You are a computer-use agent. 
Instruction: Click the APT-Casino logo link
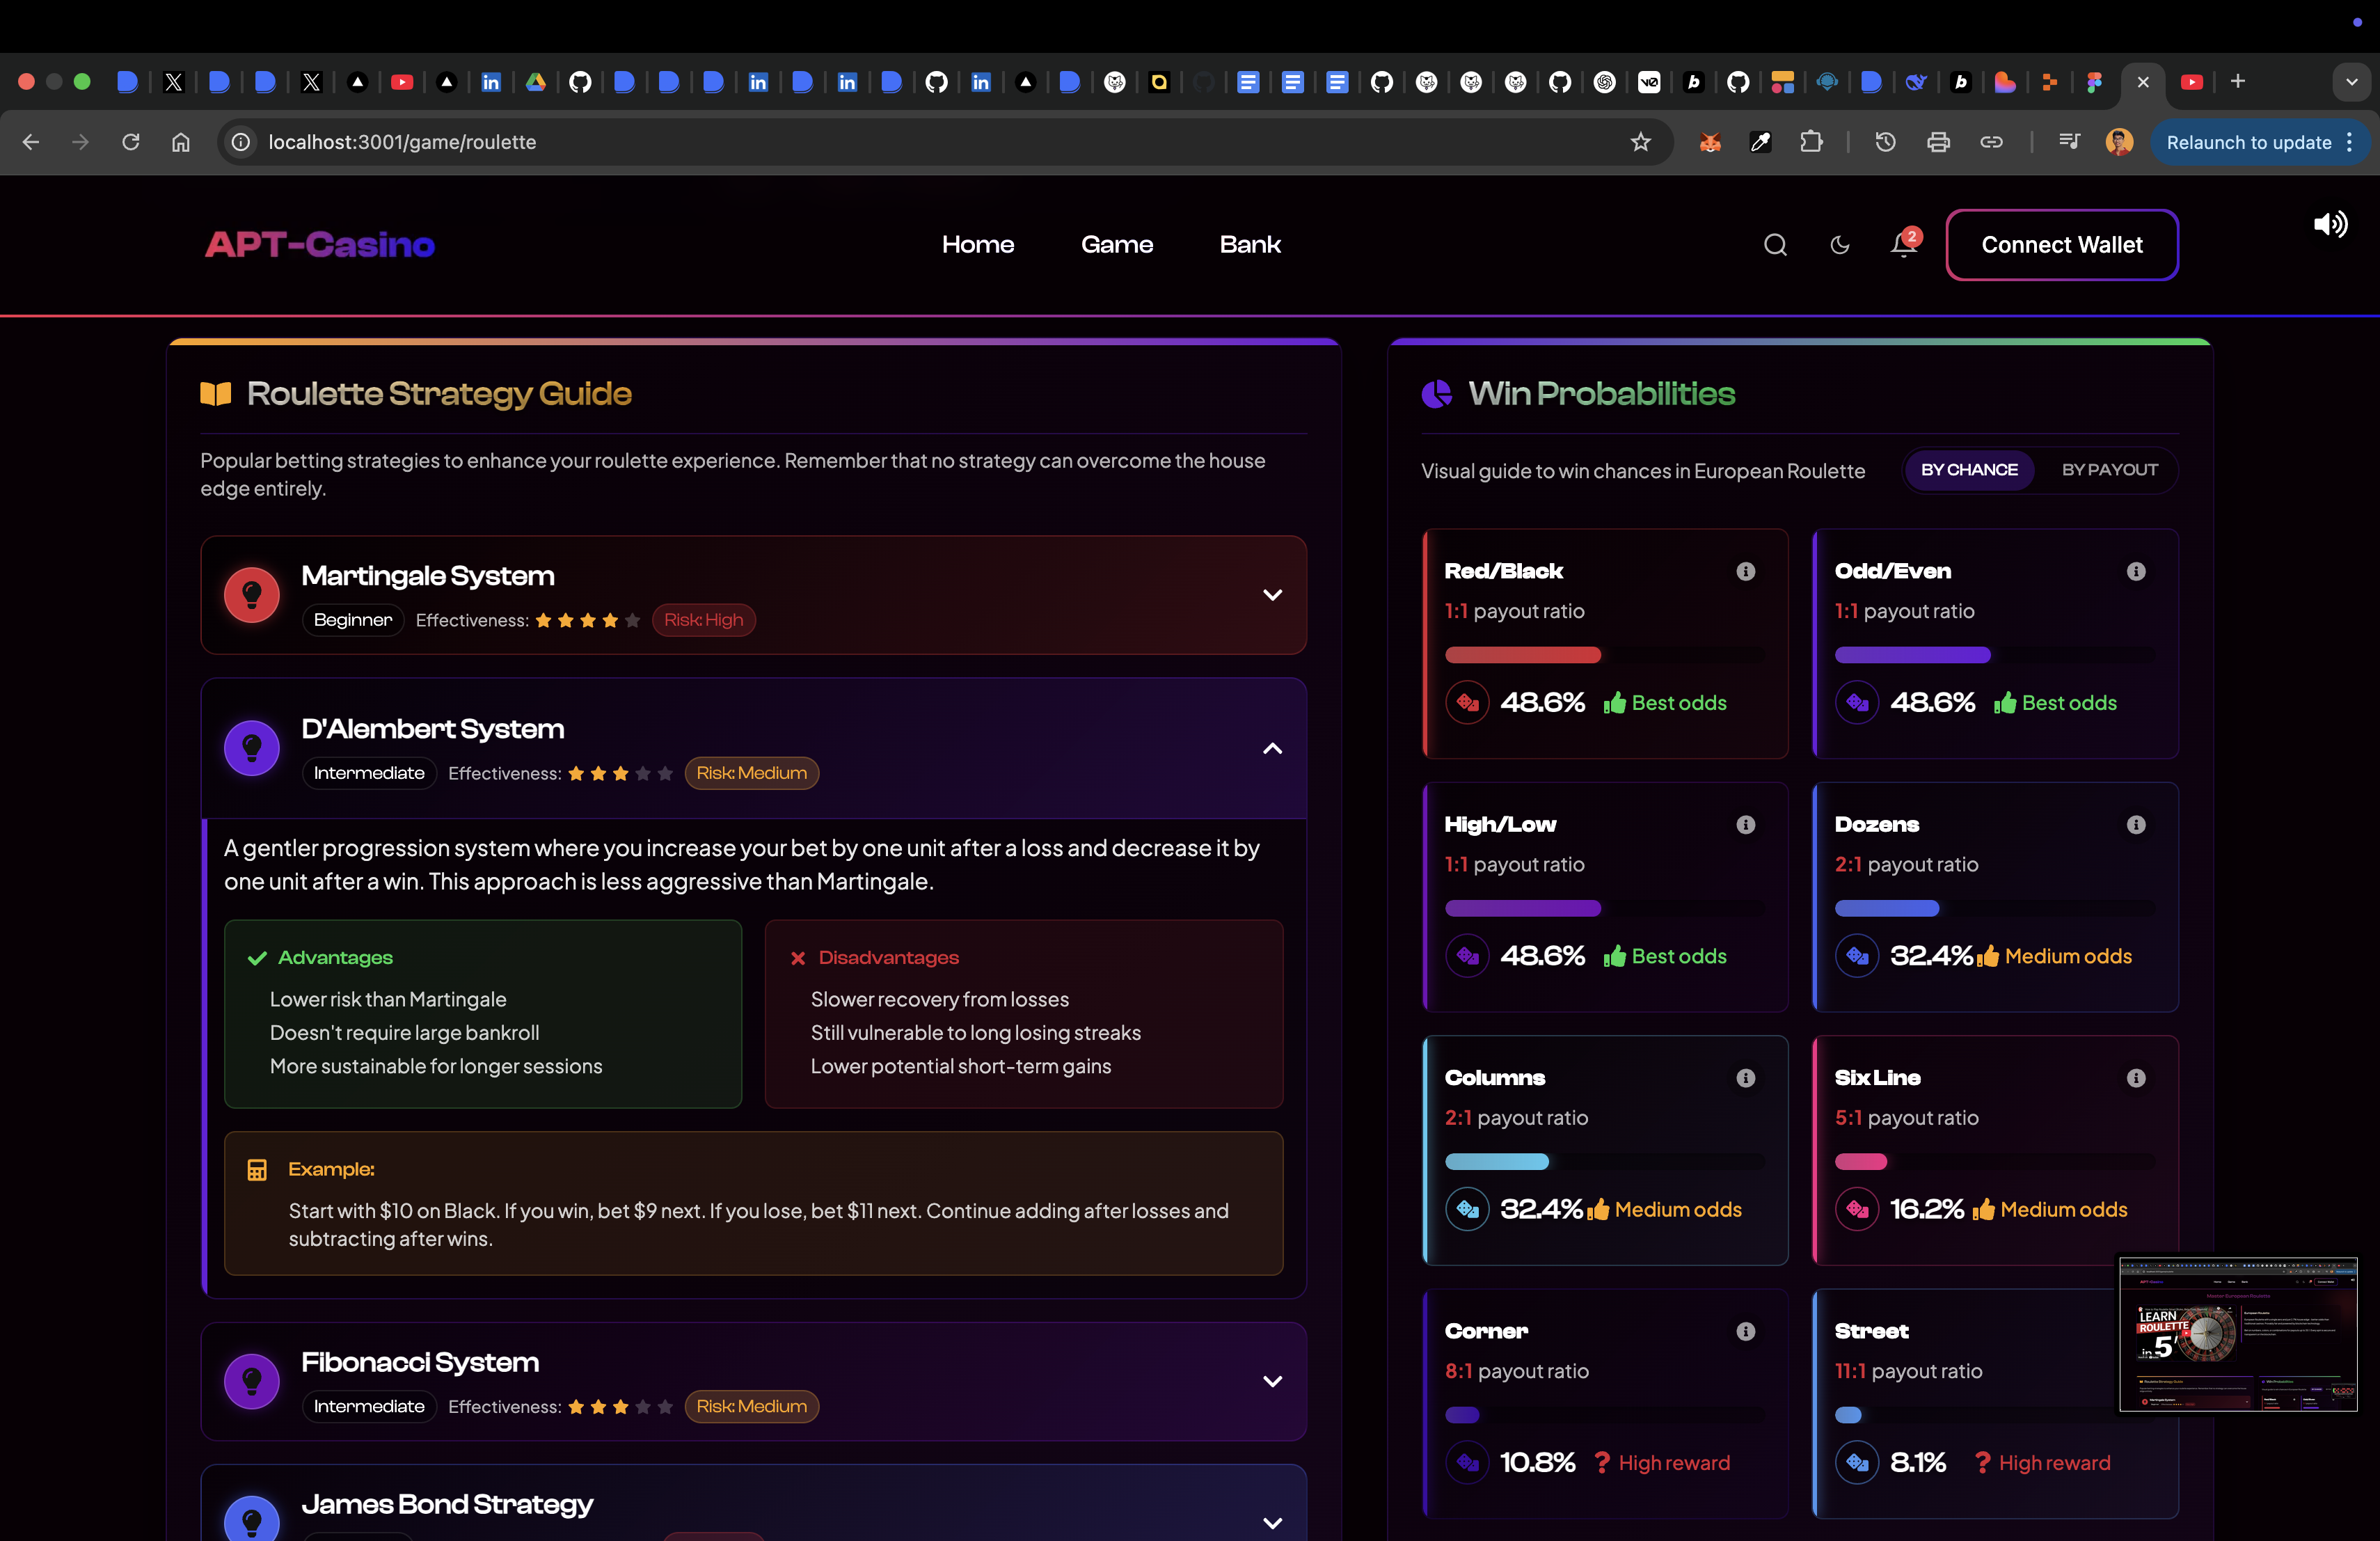320,245
